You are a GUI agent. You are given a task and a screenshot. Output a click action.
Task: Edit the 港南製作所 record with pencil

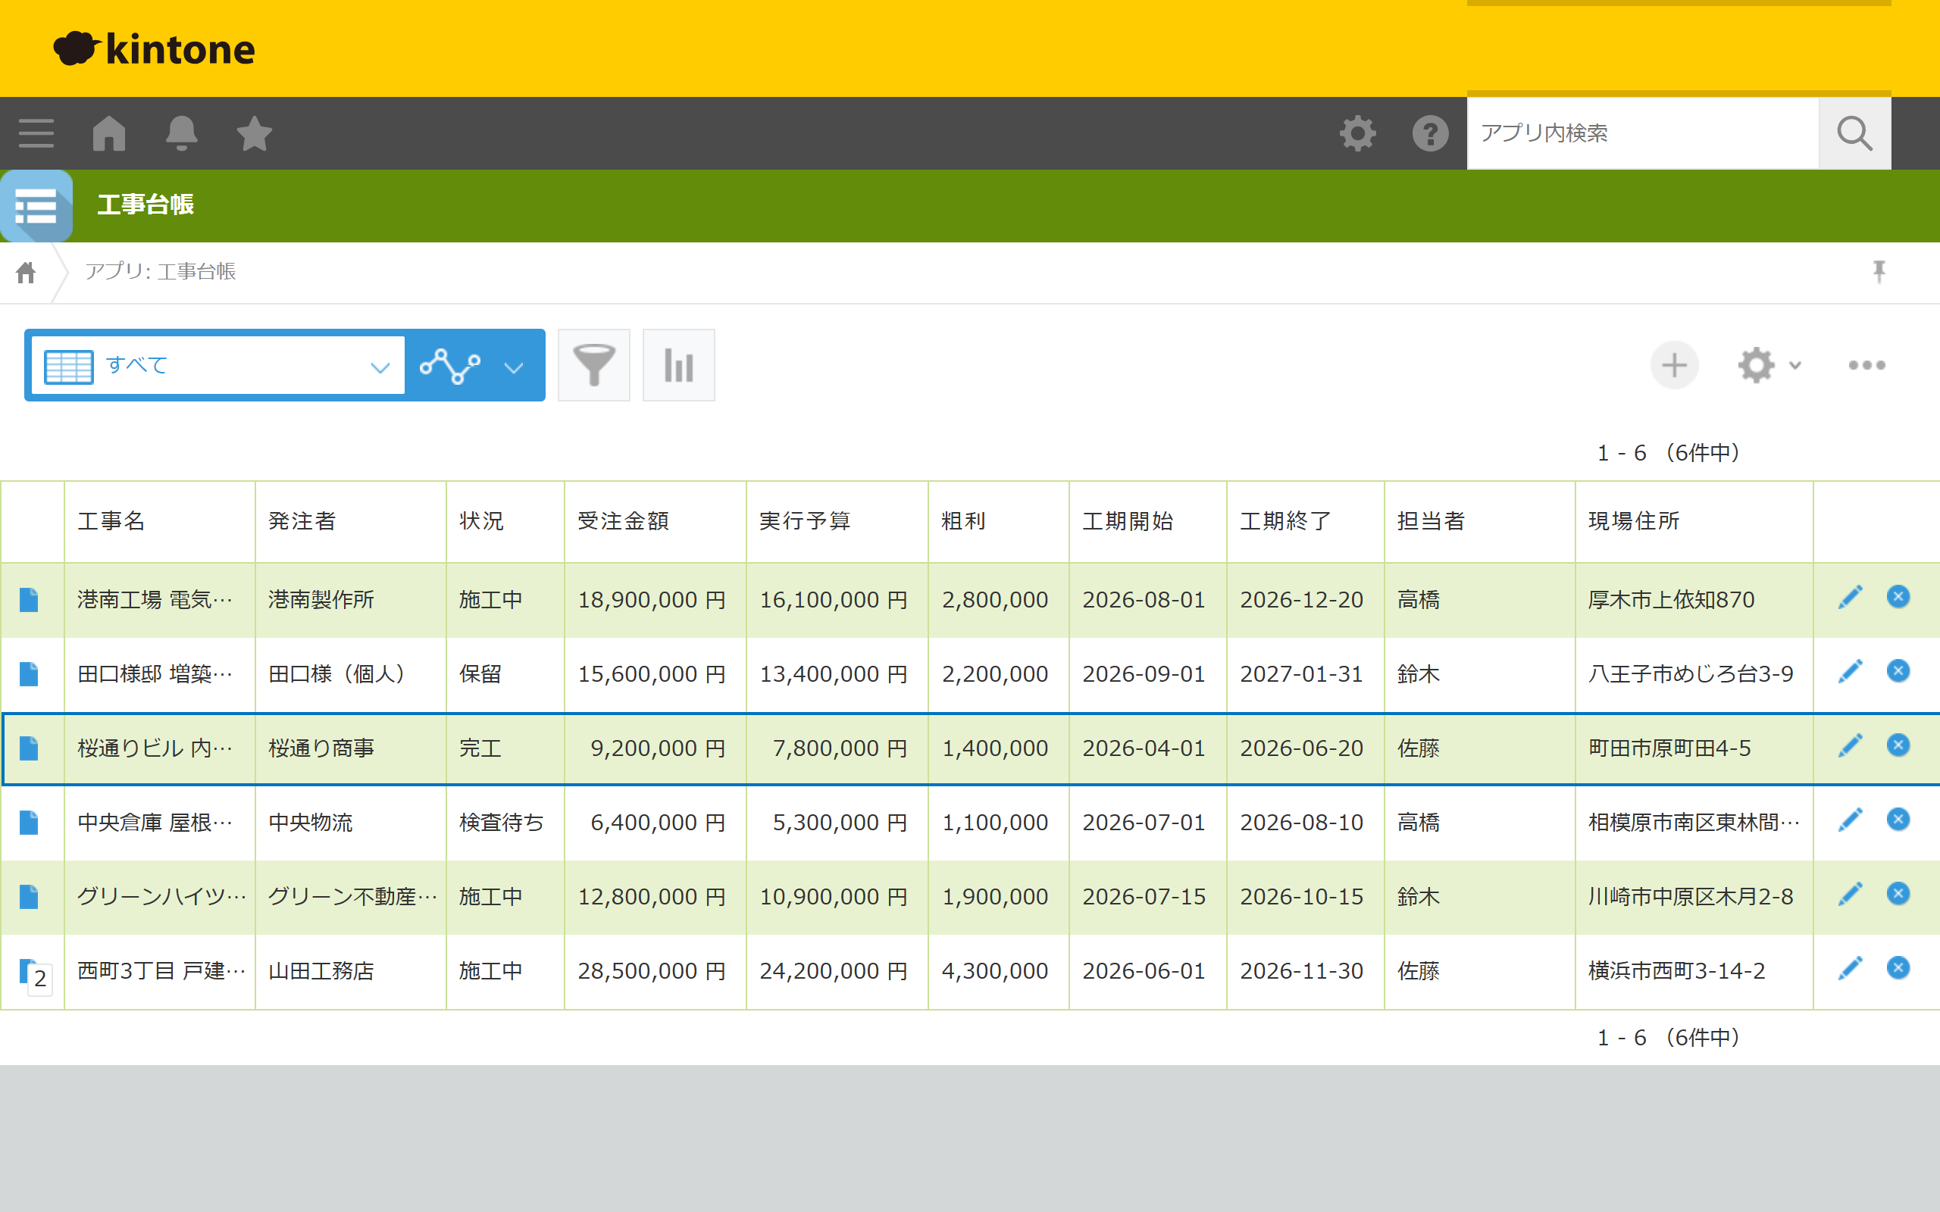pyautogui.click(x=1851, y=597)
